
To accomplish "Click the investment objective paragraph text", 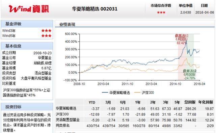I will click(x=27, y=123).
